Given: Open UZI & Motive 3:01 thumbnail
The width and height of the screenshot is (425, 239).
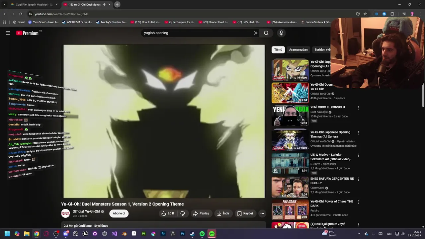Looking at the screenshot, I should point(290,163).
